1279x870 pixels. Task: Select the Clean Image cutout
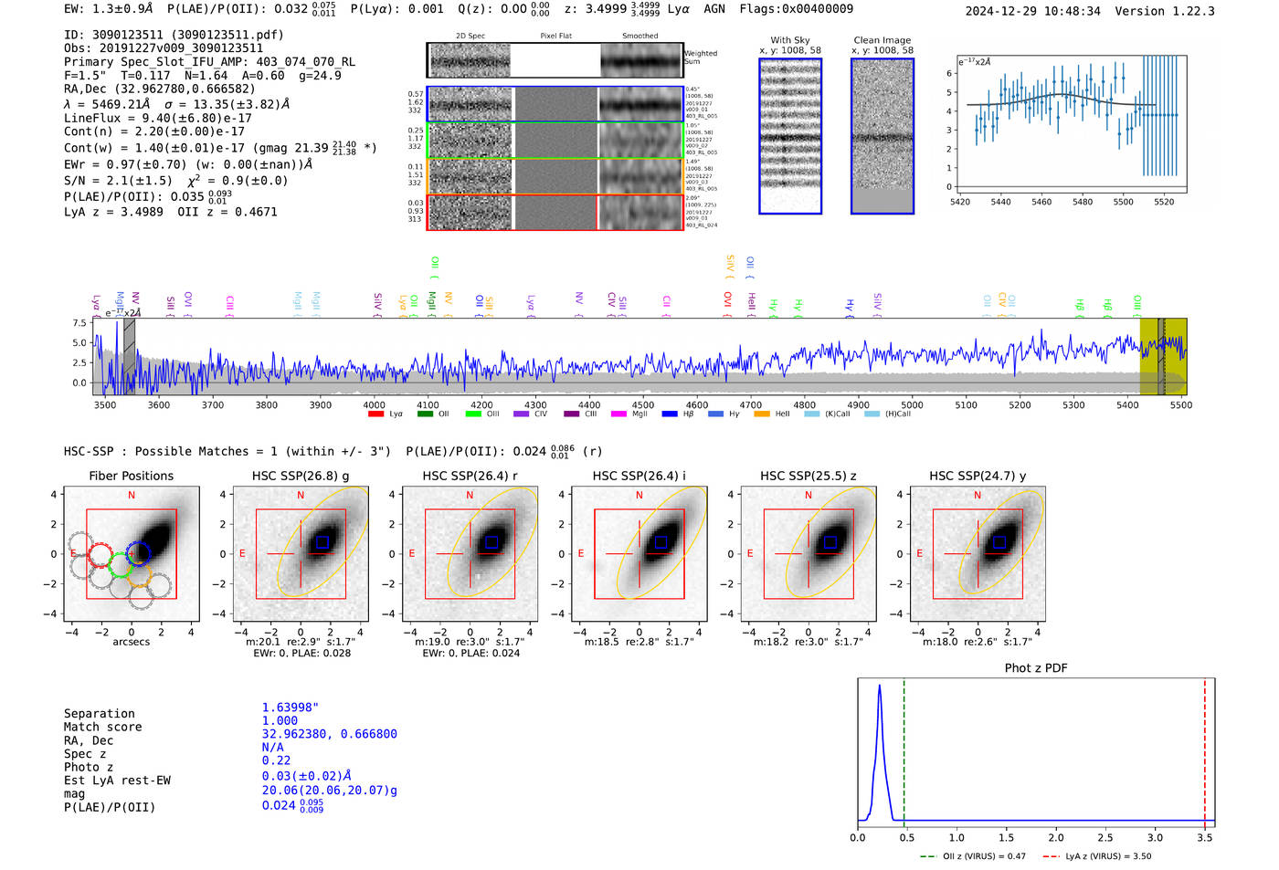click(x=883, y=136)
